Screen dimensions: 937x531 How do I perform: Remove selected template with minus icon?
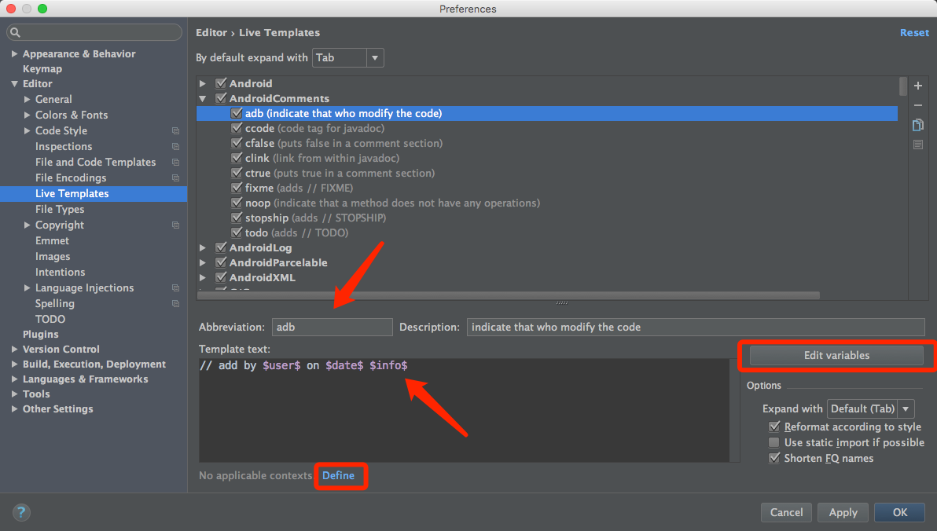[x=918, y=105]
